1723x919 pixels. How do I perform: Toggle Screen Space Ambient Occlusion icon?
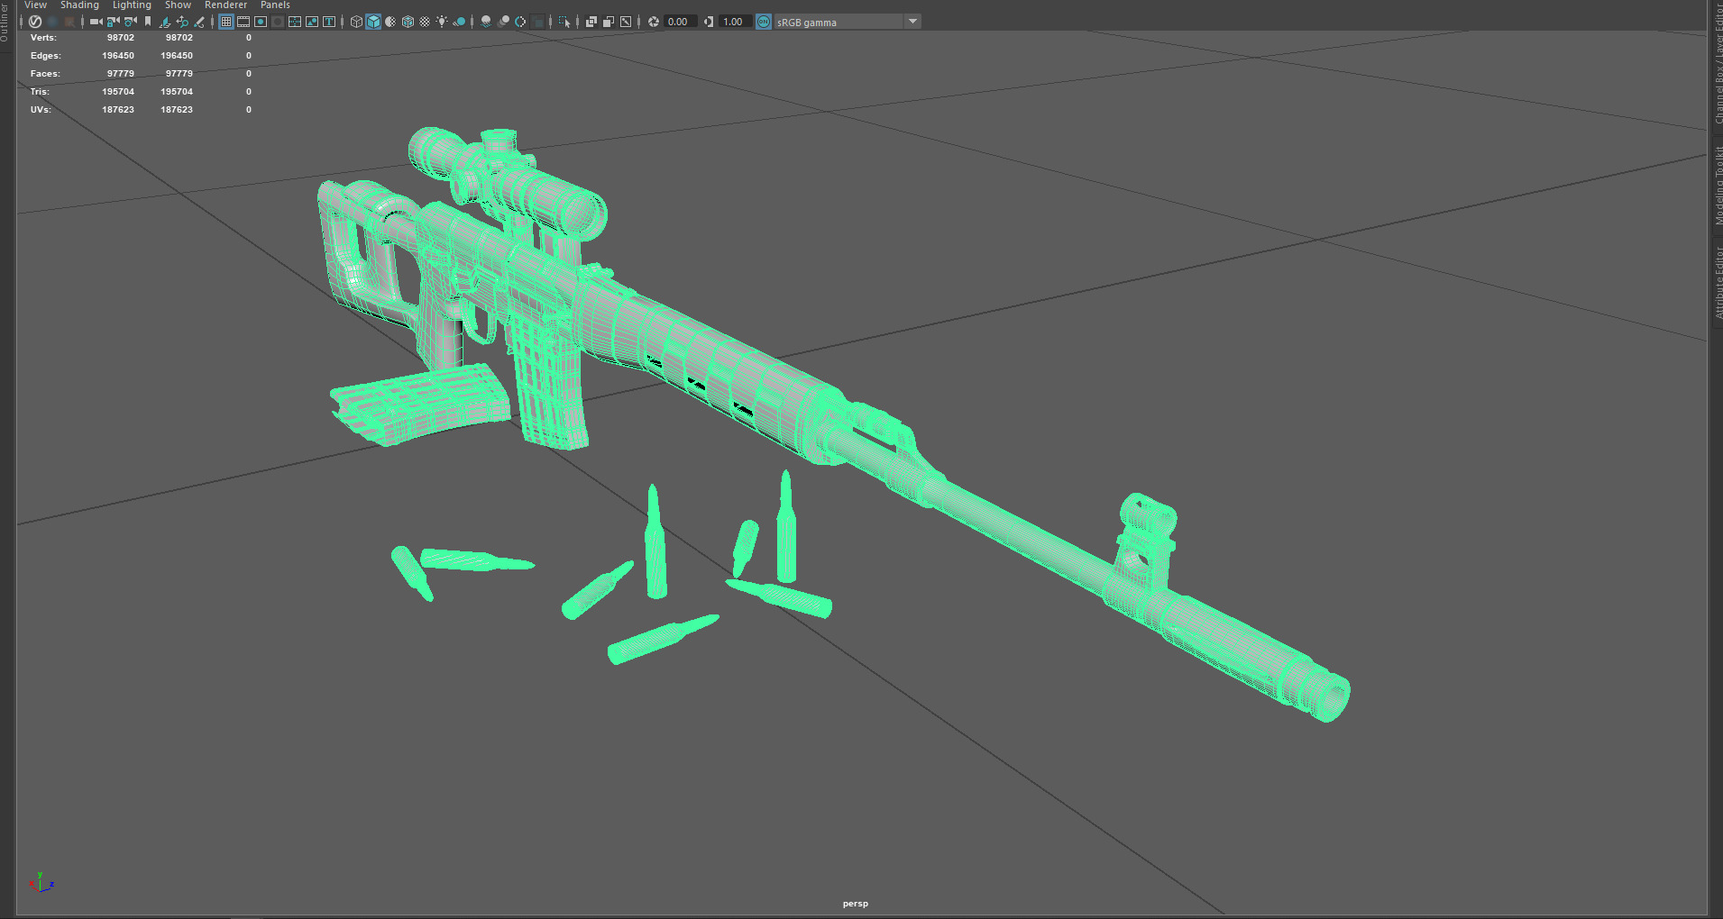pos(486,22)
